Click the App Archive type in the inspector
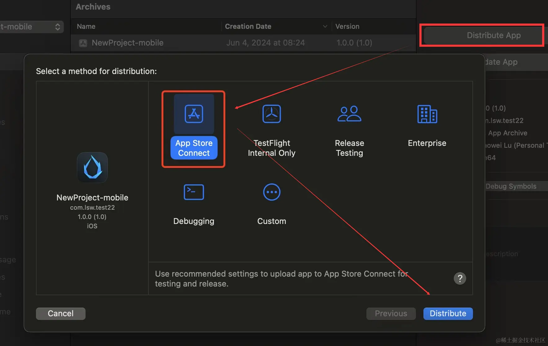Screen dimensions: 548x346 pyautogui.click(x=508, y=133)
